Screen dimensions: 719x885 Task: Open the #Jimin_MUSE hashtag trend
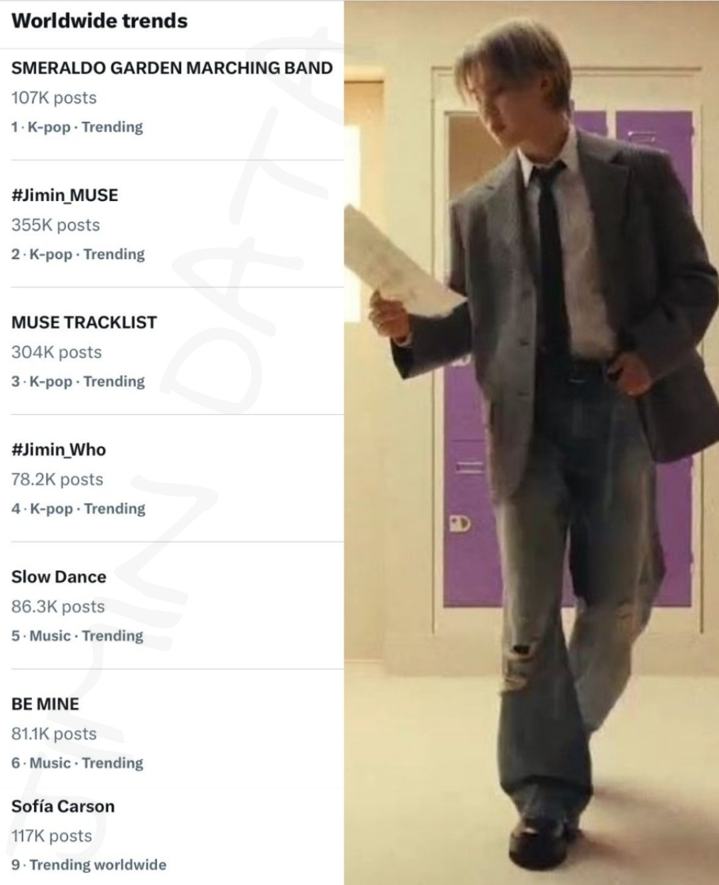pos(65,195)
